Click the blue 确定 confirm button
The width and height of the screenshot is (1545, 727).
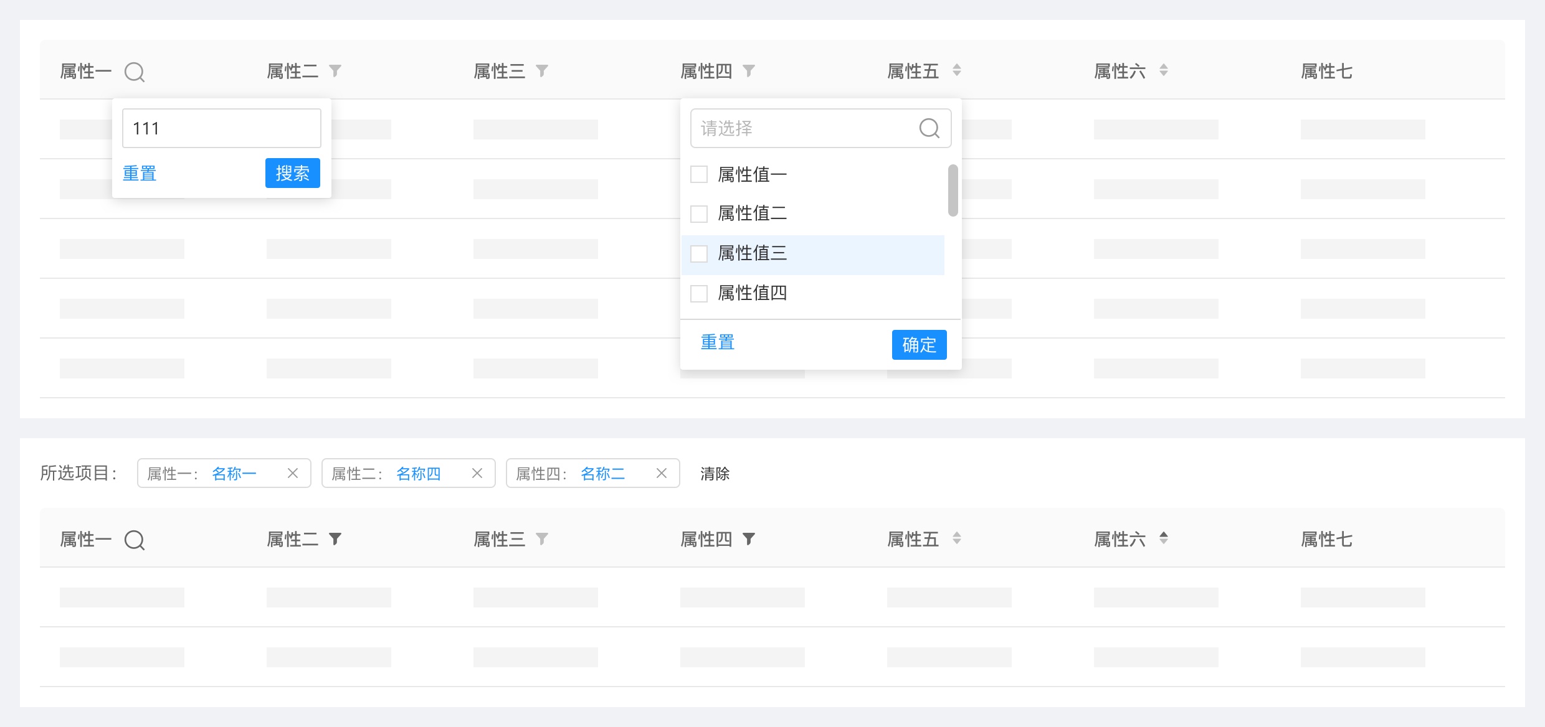[x=919, y=344]
